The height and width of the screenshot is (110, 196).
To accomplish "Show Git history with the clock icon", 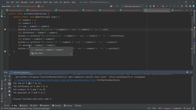I will [x=178, y=6].
